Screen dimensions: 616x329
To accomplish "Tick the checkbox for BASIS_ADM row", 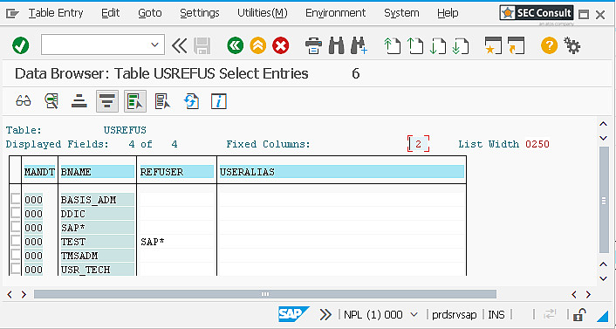I will pyautogui.click(x=16, y=199).
